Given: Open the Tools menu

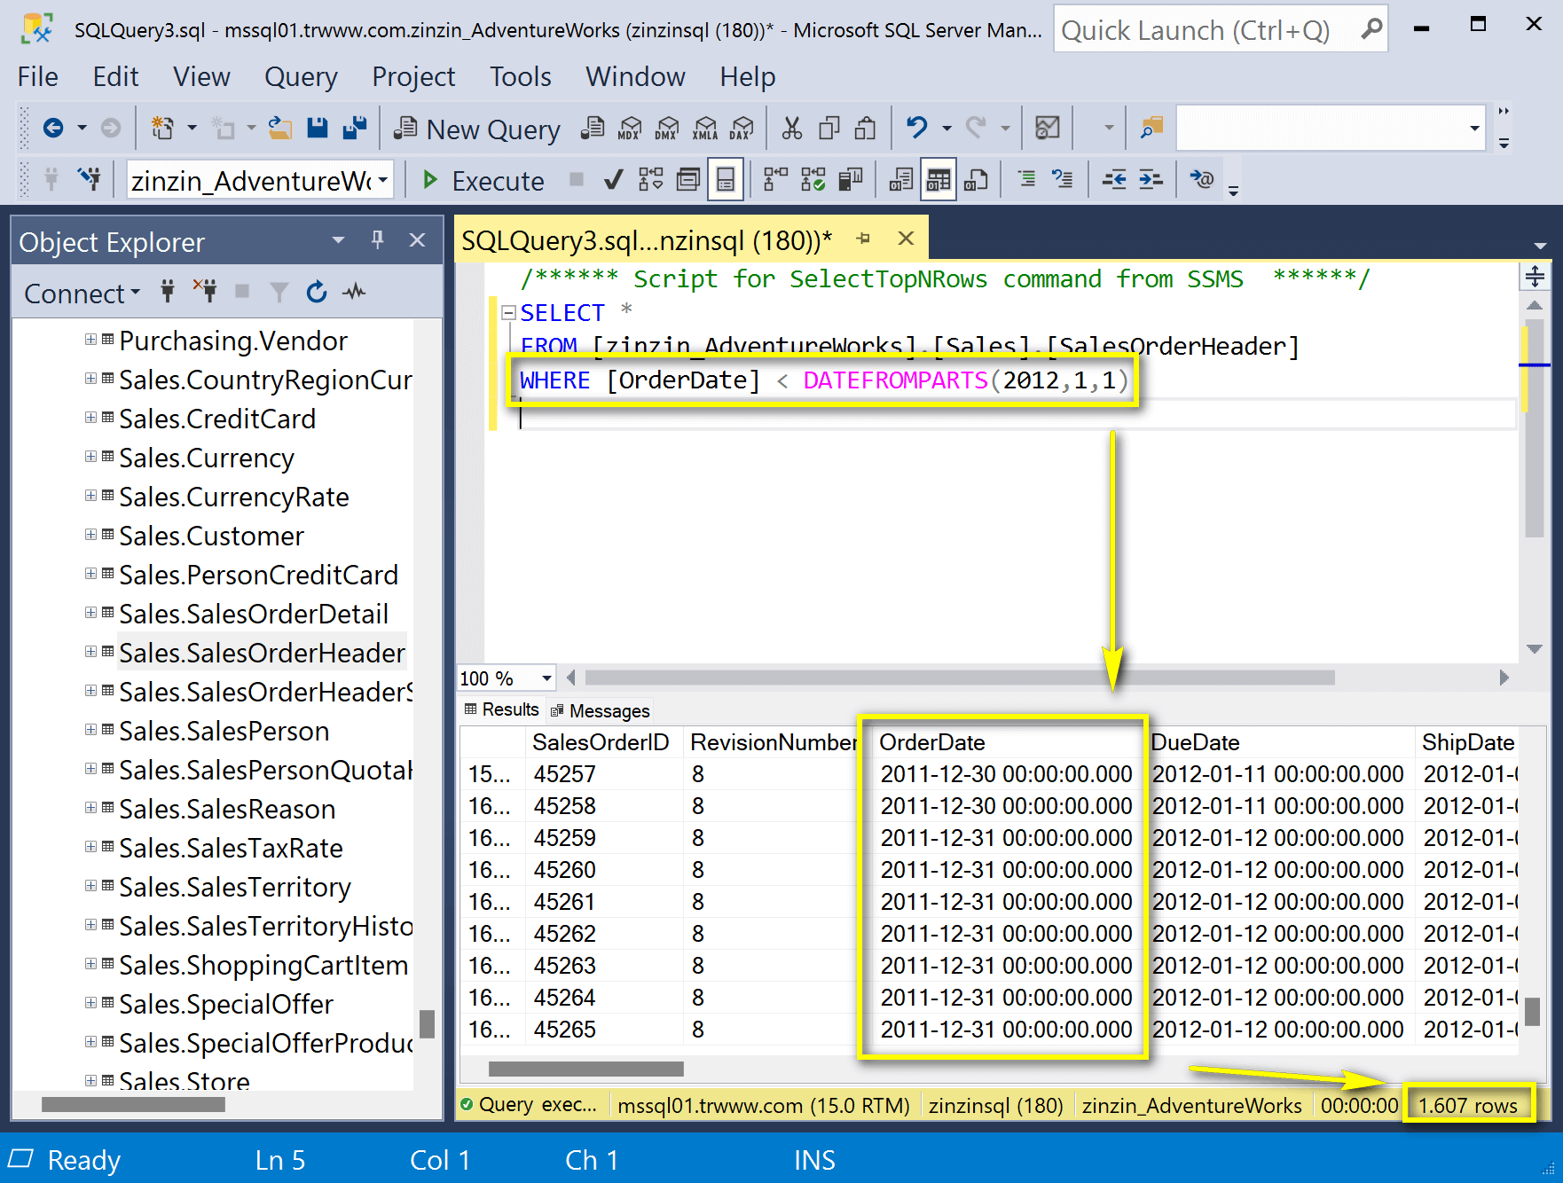Looking at the screenshot, I should point(521,77).
